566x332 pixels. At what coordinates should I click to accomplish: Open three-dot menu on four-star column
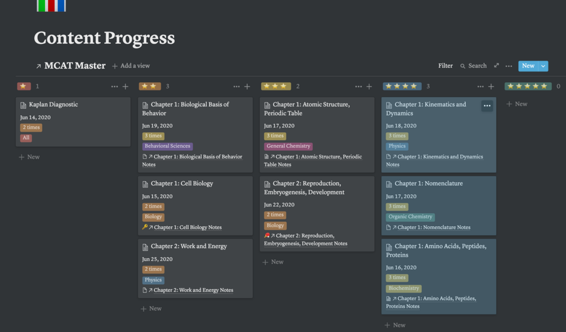(x=480, y=87)
